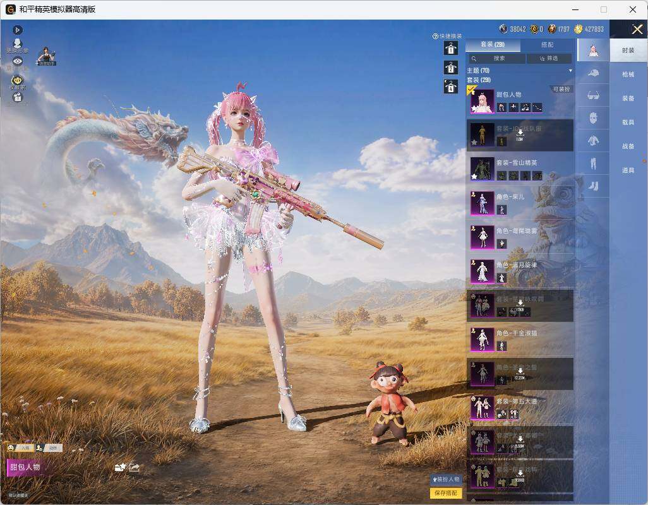Toggle the eye visibility icon
648x505 pixels.
pyautogui.click(x=17, y=61)
